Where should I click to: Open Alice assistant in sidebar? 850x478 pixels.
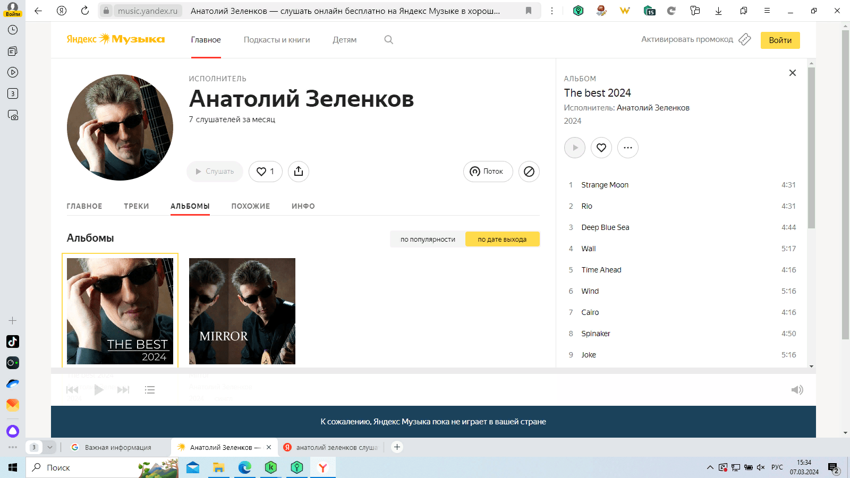(x=13, y=431)
